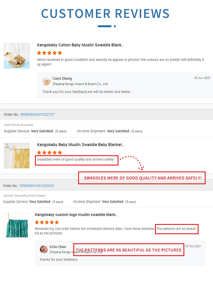Open Kangobaby custom logo muslin swaddle title

[76, 215]
